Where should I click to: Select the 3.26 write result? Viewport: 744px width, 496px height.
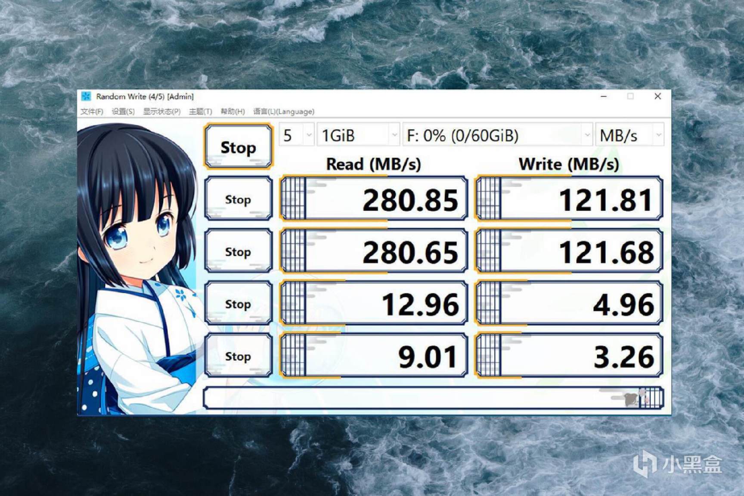tap(569, 356)
